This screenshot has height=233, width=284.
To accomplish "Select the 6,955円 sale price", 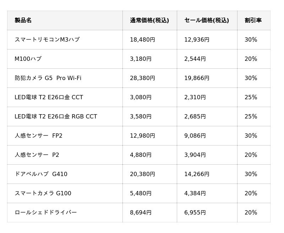I will click(x=195, y=212).
